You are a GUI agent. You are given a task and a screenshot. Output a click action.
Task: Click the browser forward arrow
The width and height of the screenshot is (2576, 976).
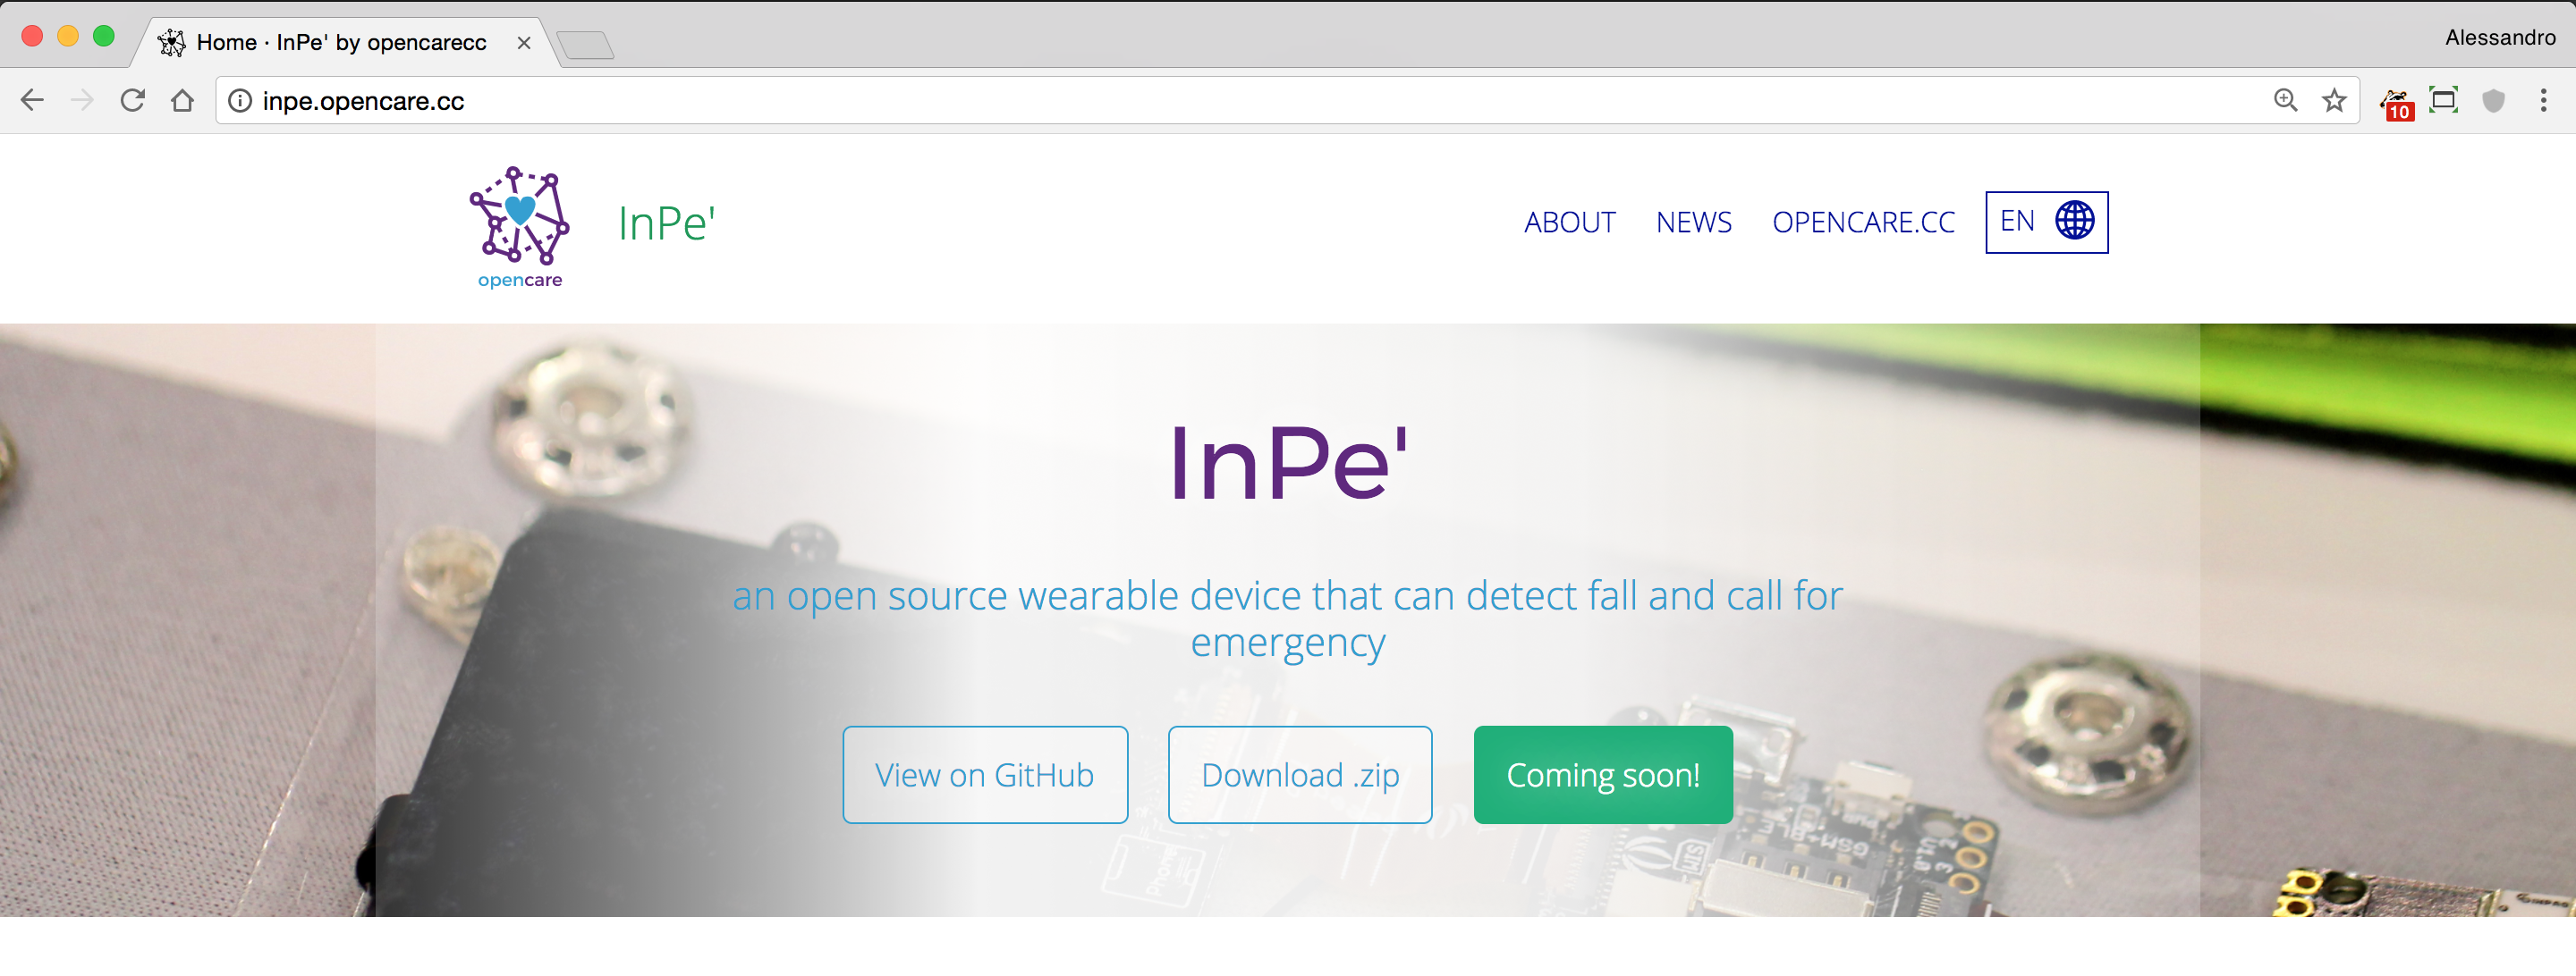pyautogui.click(x=83, y=101)
